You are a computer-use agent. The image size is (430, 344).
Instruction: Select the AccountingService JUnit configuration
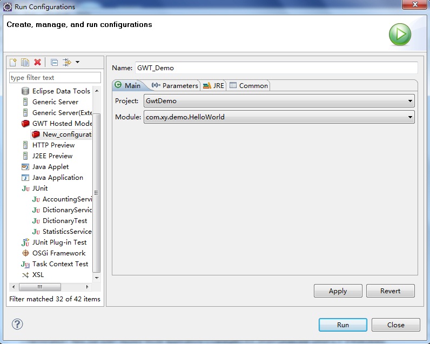[x=67, y=199]
